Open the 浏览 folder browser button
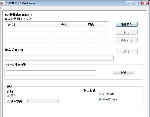The image size is (150, 117). click(x=123, y=73)
